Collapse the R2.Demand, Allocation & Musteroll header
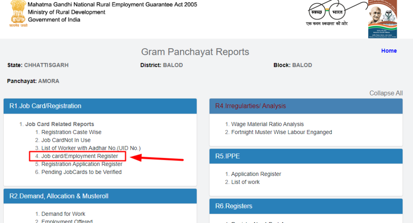This screenshot has height=223, width=413. click(x=100, y=196)
